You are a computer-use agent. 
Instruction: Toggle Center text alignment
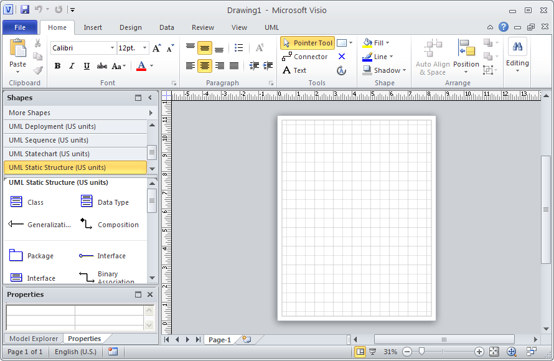pos(205,66)
